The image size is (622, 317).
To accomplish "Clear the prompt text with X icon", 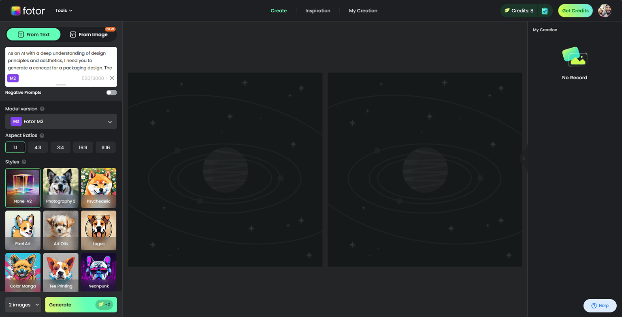I will [x=112, y=78].
